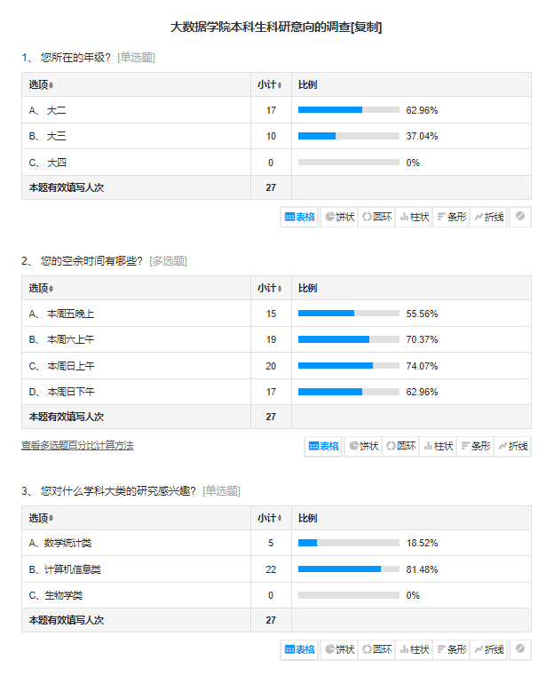The image size is (554, 676).
Task: Sort question 1 by 小计 column arrow
Action: point(280,85)
